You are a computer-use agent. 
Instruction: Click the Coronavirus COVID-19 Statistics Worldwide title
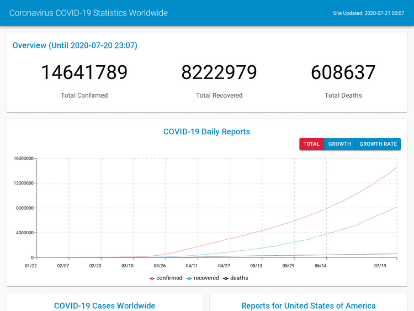[x=88, y=13]
